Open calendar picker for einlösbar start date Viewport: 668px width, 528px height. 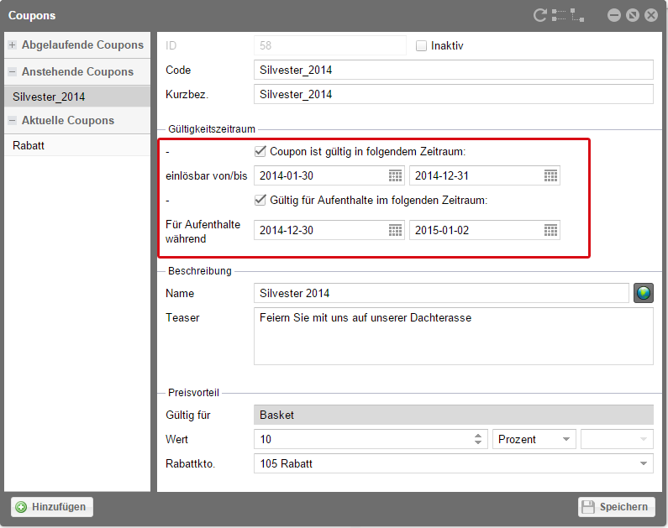(x=395, y=175)
